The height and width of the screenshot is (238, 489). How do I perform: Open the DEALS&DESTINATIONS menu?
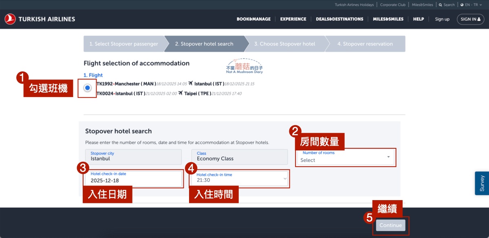coord(339,19)
